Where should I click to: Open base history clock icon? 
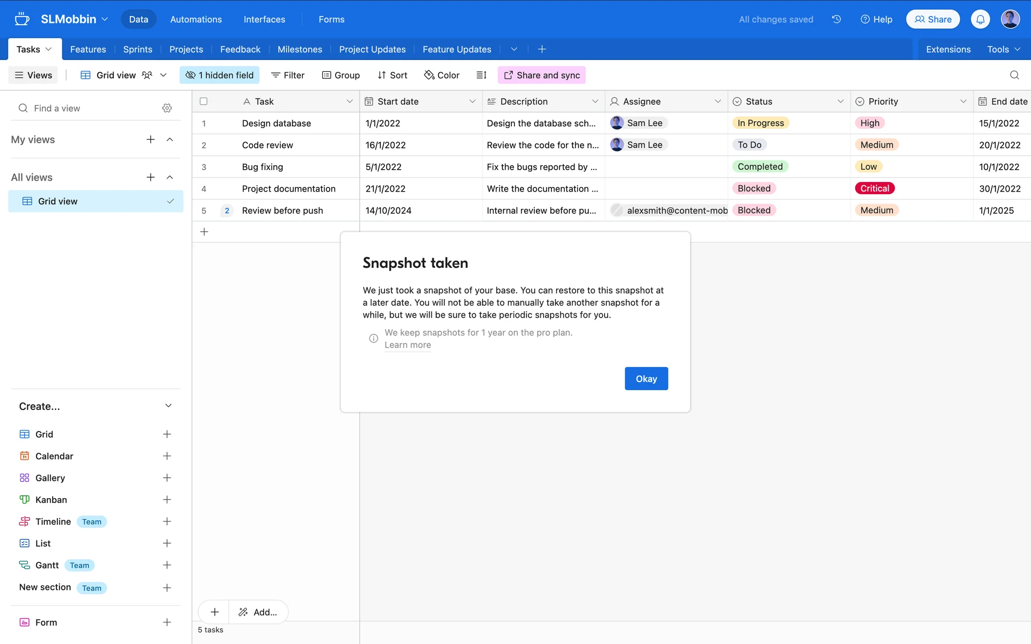click(836, 19)
